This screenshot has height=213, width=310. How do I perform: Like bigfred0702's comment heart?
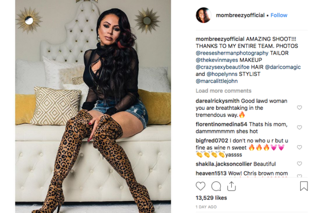click(300, 147)
